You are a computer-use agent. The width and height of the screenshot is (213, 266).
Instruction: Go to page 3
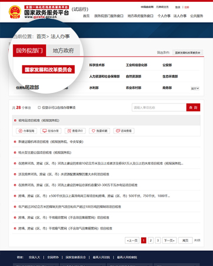point(158,240)
